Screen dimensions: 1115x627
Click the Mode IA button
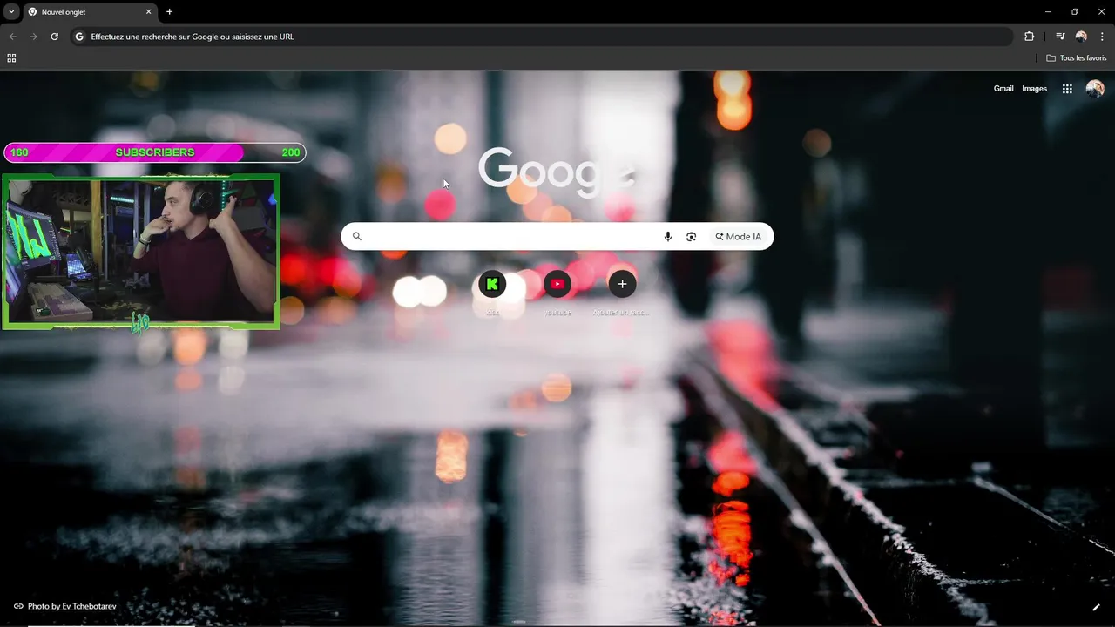click(738, 237)
